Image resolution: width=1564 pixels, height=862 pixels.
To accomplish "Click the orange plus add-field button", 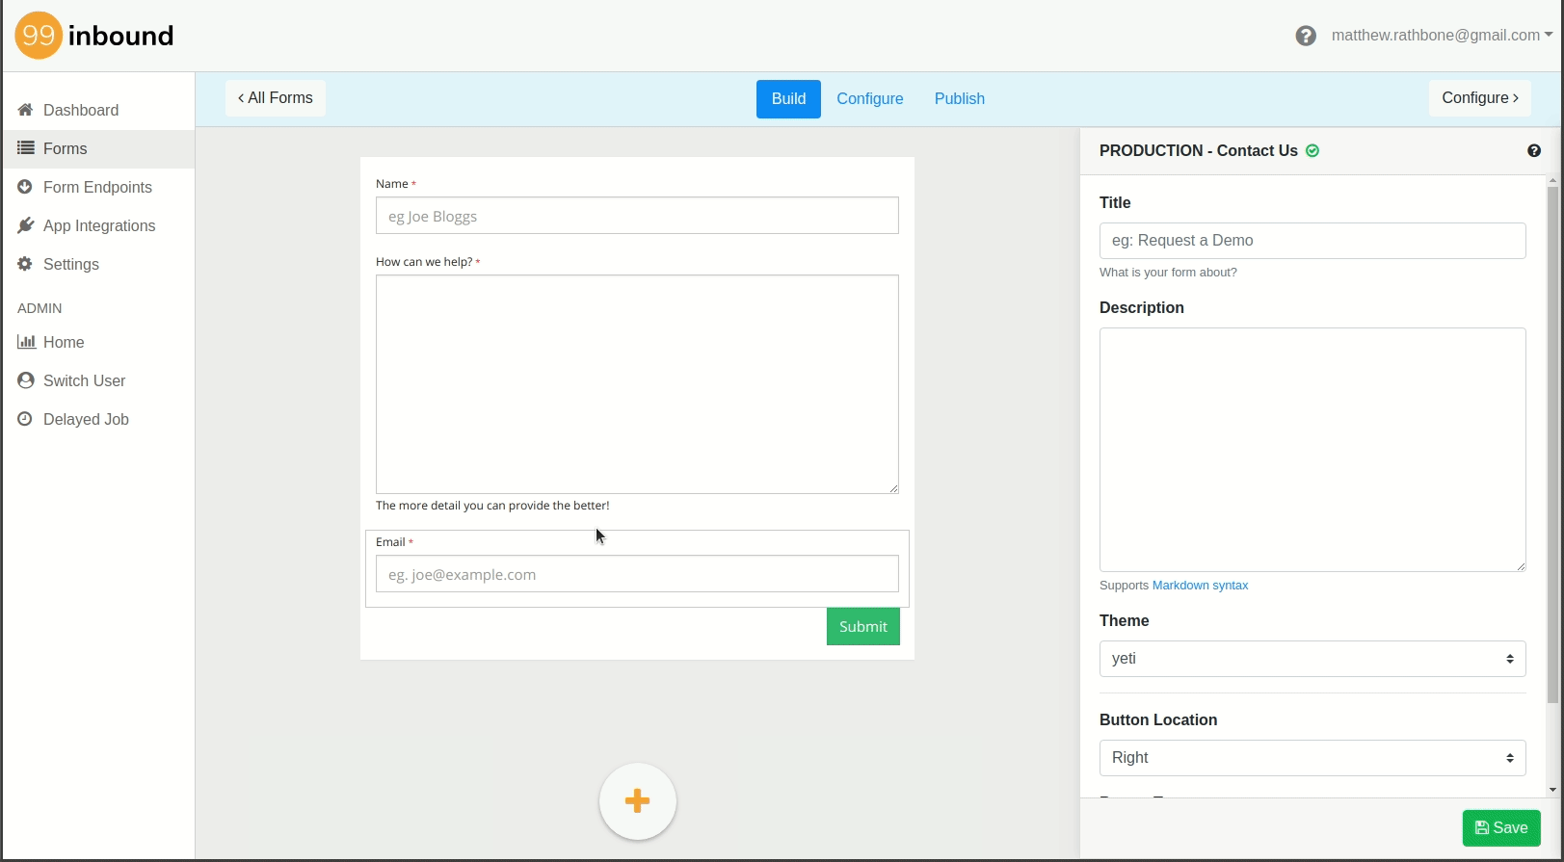I will [x=637, y=801].
